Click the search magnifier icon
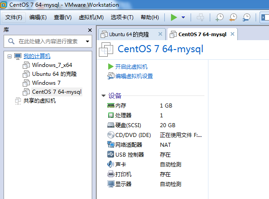 [x=11, y=41]
